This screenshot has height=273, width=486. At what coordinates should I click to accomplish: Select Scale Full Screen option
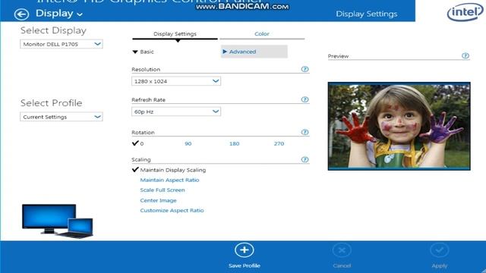coord(163,190)
